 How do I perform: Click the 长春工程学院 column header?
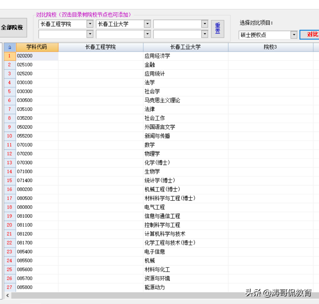click(100, 47)
